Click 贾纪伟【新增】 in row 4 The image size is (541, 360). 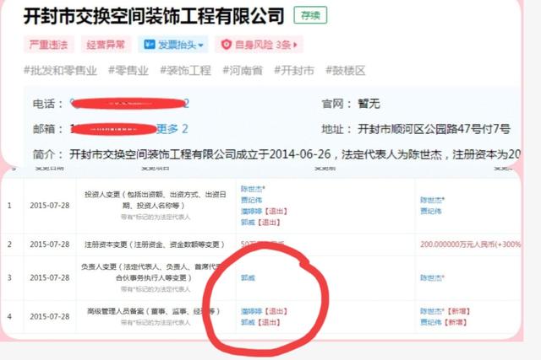[x=444, y=322]
